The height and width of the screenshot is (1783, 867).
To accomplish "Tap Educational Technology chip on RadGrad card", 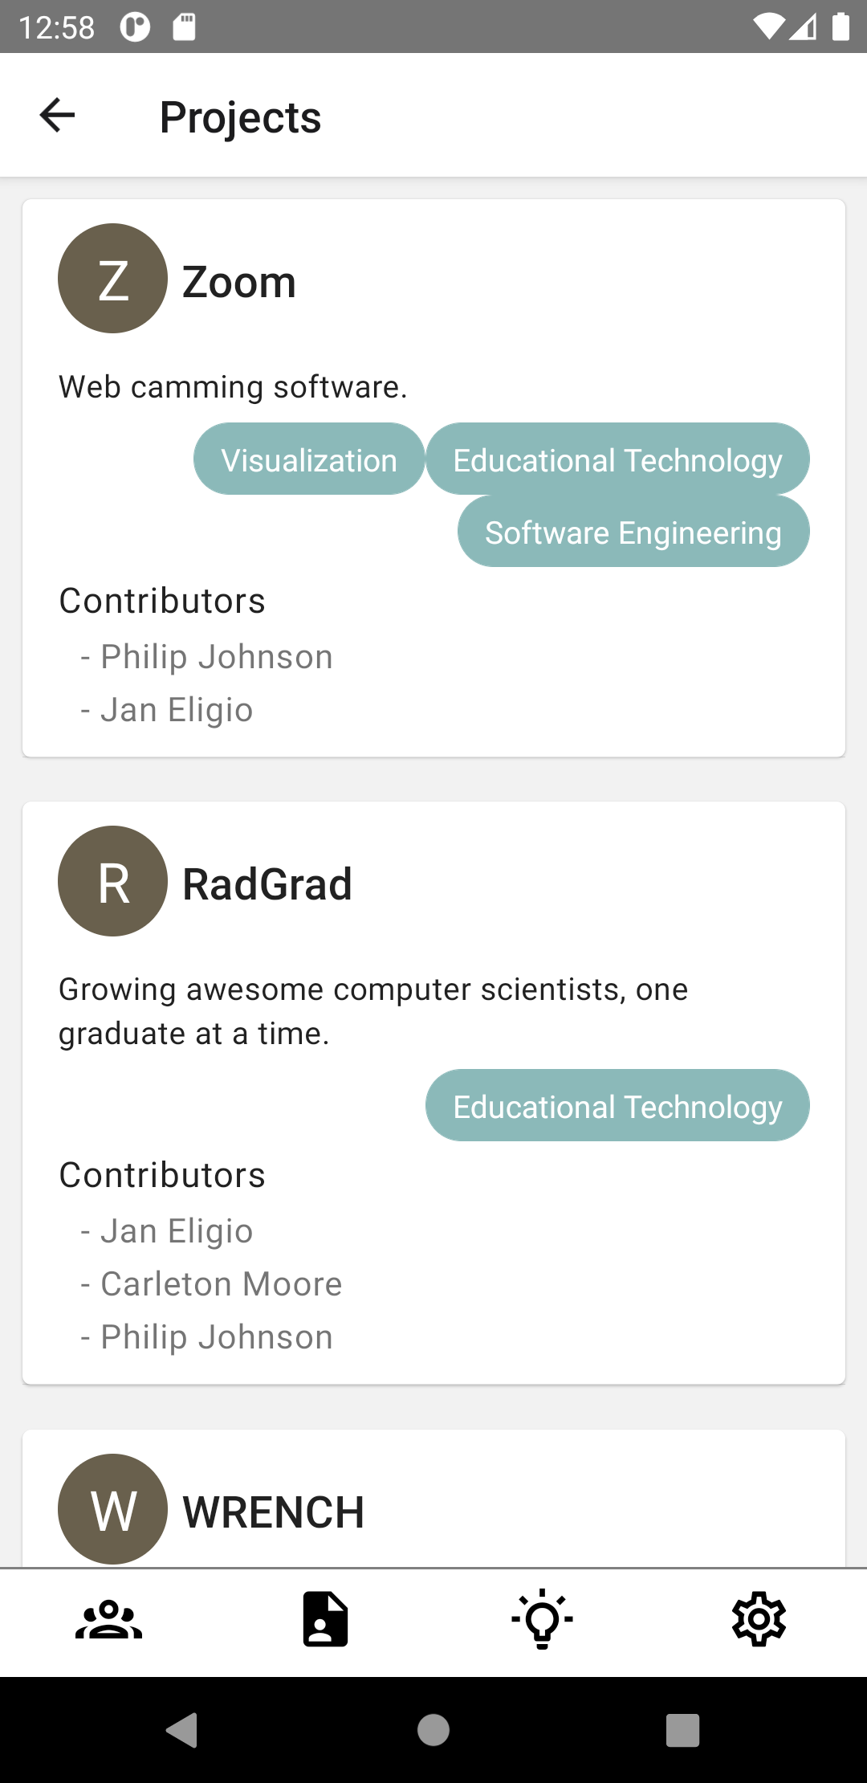I will coord(617,1106).
